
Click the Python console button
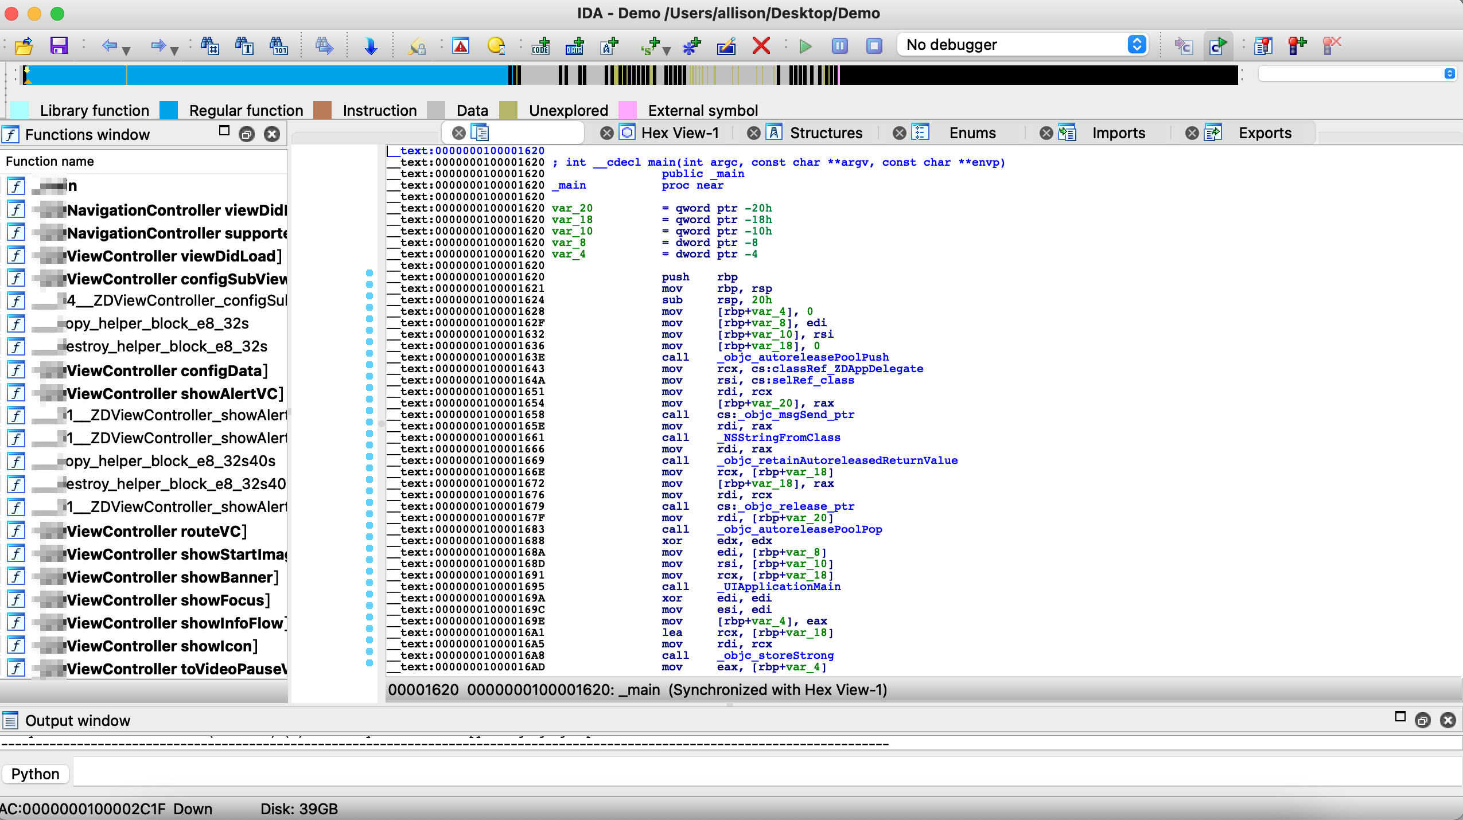coord(35,774)
